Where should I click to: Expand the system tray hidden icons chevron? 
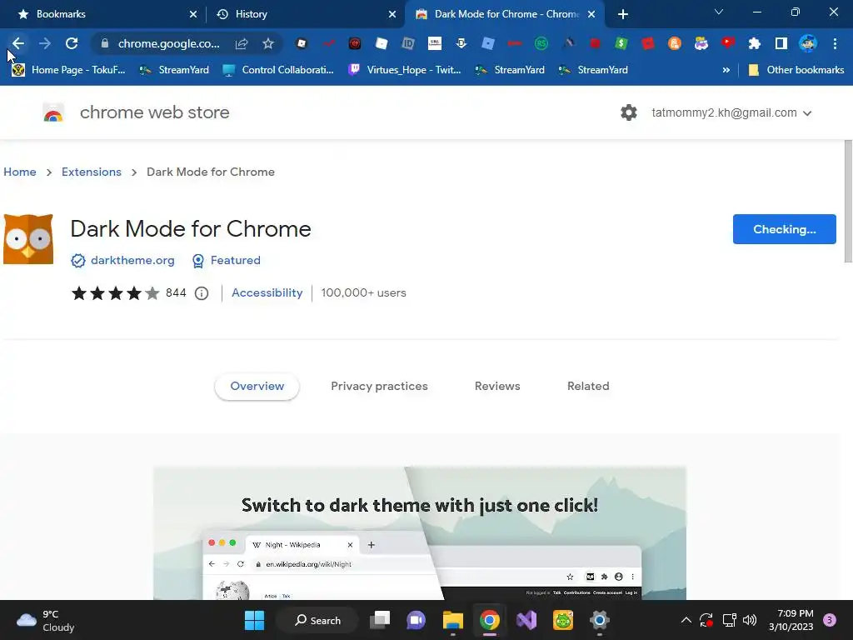click(x=686, y=620)
